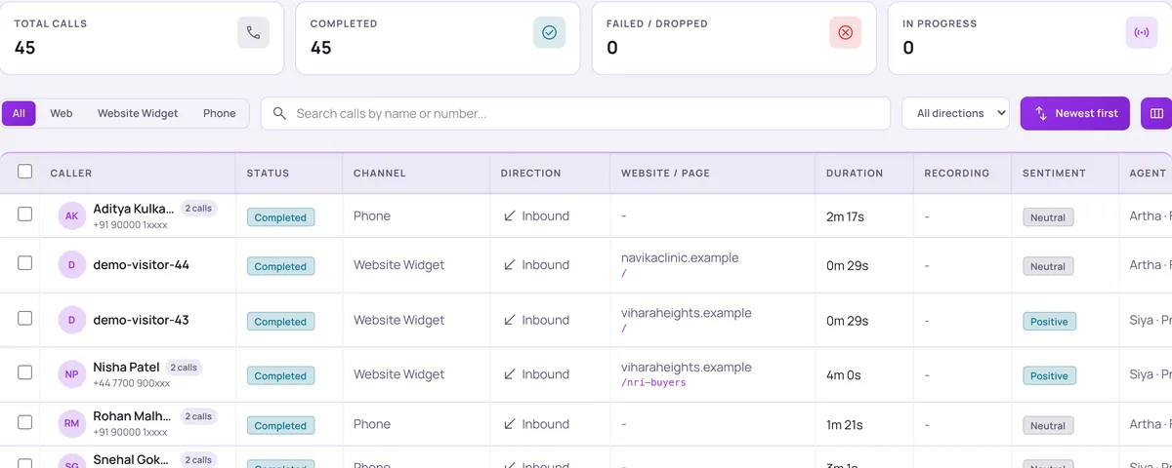Click the Direction column header

530,173
